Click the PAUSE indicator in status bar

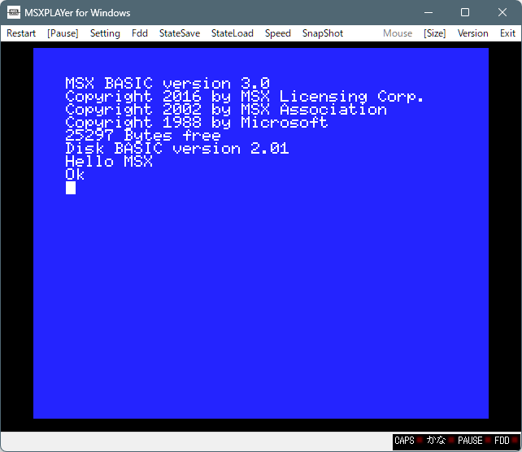(x=473, y=441)
